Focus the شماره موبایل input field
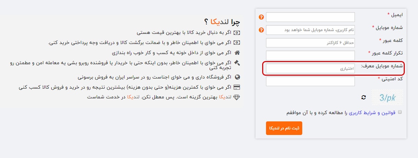 (310, 30)
